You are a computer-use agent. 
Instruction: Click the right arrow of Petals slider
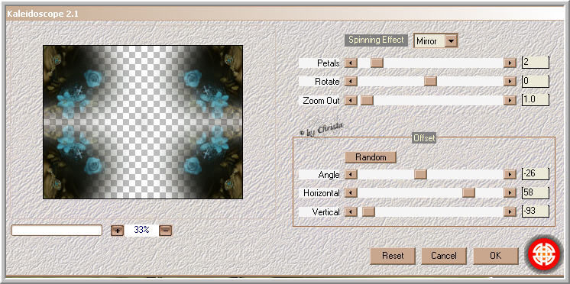click(510, 63)
